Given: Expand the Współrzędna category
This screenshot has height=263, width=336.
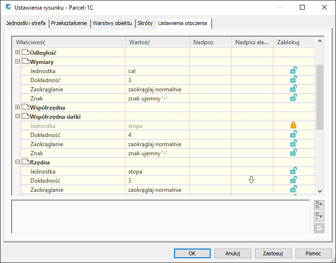Looking at the screenshot, I should [18, 107].
